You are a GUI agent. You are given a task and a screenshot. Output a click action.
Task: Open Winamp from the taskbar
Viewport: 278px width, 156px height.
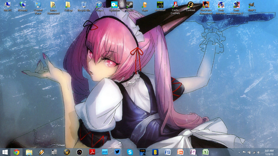pyautogui.click(x=42, y=152)
